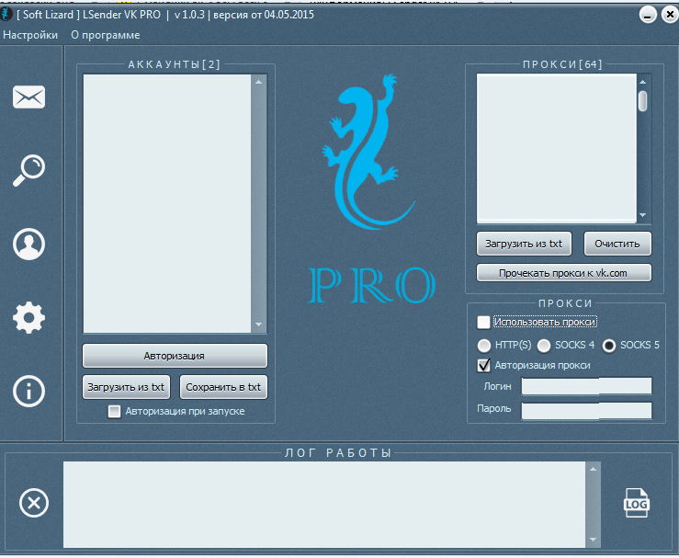Click inside the work log text area
This screenshot has width=679, height=558.
[x=324, y=505]
